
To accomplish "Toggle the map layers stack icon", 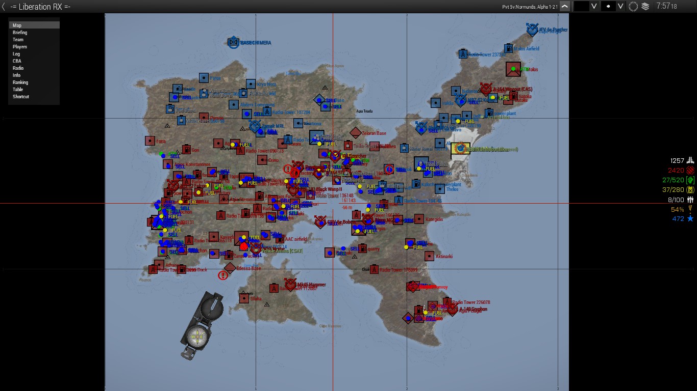I will click(x=645, y=6).
